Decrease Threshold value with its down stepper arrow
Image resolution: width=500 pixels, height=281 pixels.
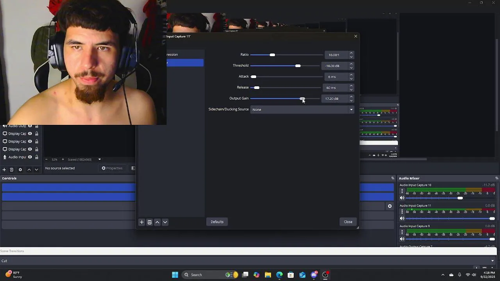[351, 68]
